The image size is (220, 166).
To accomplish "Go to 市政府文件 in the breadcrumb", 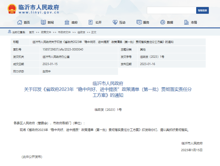I will click(64, 32).
